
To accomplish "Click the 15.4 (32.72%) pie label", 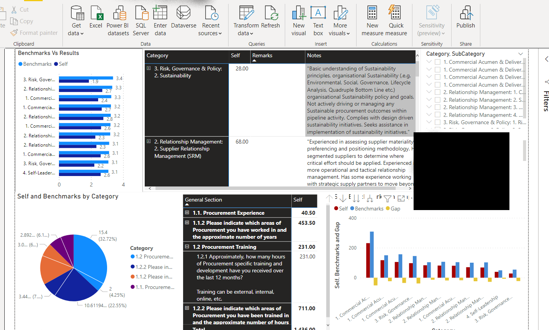I will 107,236.
